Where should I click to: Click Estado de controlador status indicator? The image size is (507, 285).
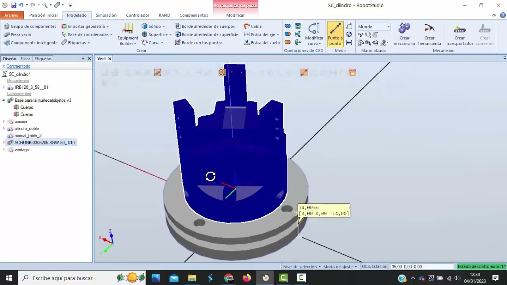tap(482, 267)
